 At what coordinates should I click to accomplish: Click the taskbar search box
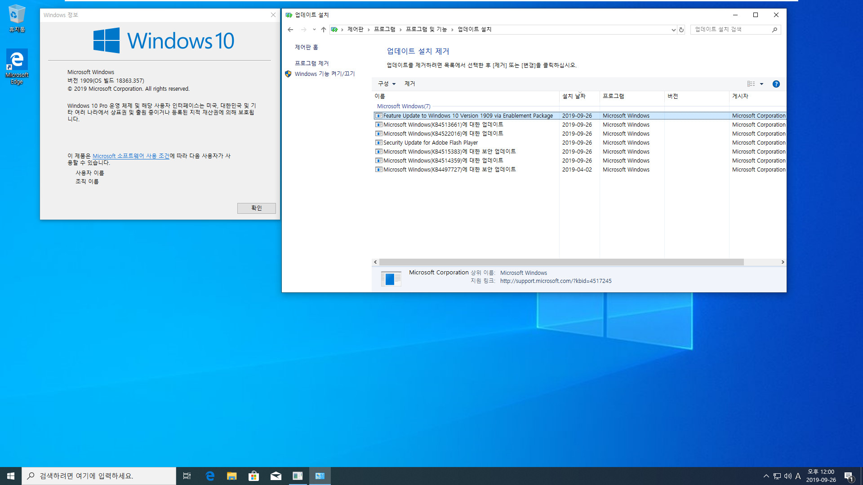(99, 476)
